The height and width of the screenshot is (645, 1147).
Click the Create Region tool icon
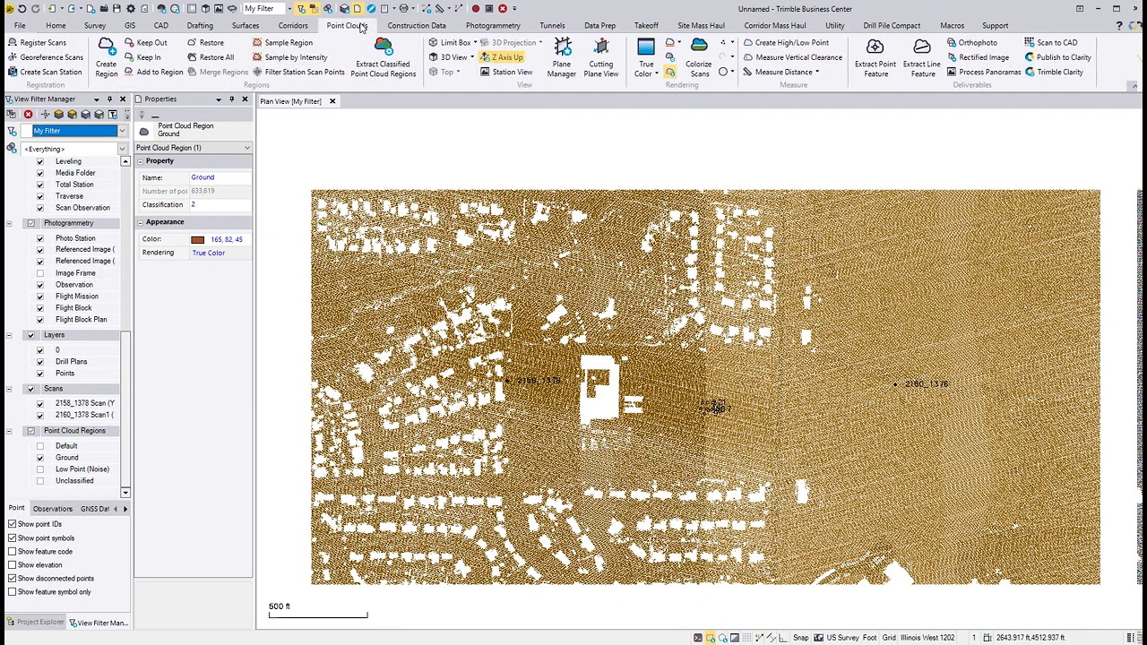(x=106, y=56)
